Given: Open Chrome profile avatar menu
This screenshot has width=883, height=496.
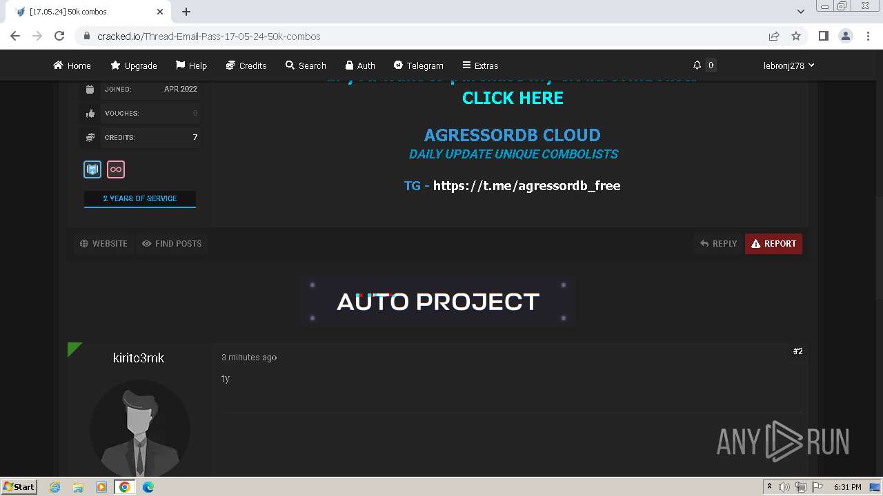Looking at the screenshot, I should (x=845, y=36).
